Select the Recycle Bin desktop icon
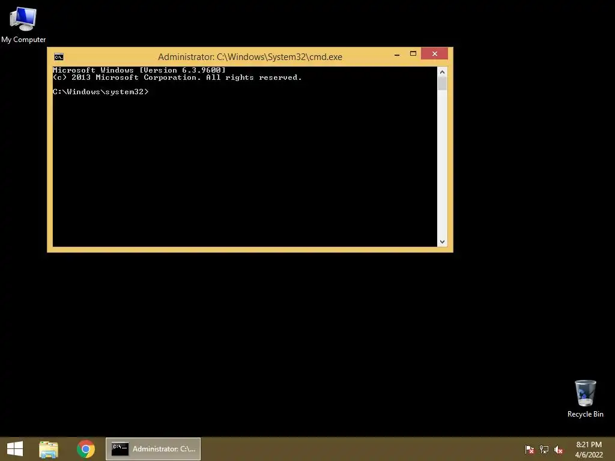 pyautogui.click(x=585, y=399)
